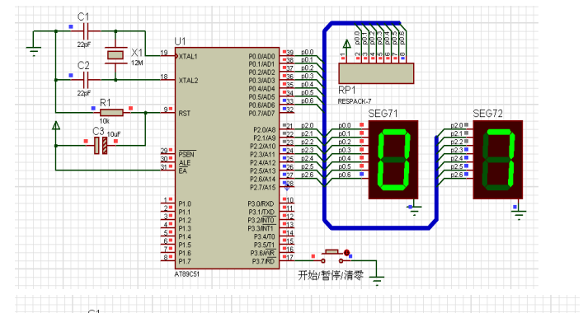Click the XTAL1 pin 19 label
Viewport: 583px width, 313px height.
188,57
